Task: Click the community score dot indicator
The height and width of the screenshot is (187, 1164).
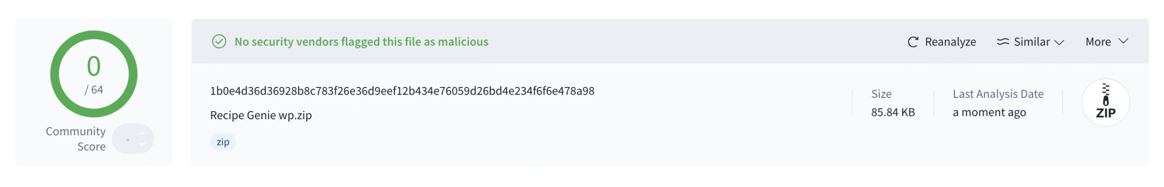Action: (x=128, y=139)
